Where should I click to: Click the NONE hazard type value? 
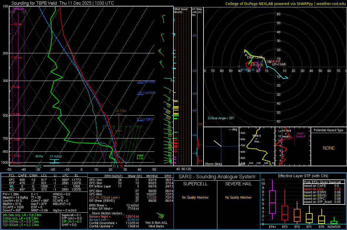point(328,148)
